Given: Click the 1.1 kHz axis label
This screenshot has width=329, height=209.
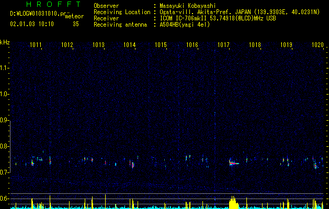Looking at the screenshot, I should point(4,68).
